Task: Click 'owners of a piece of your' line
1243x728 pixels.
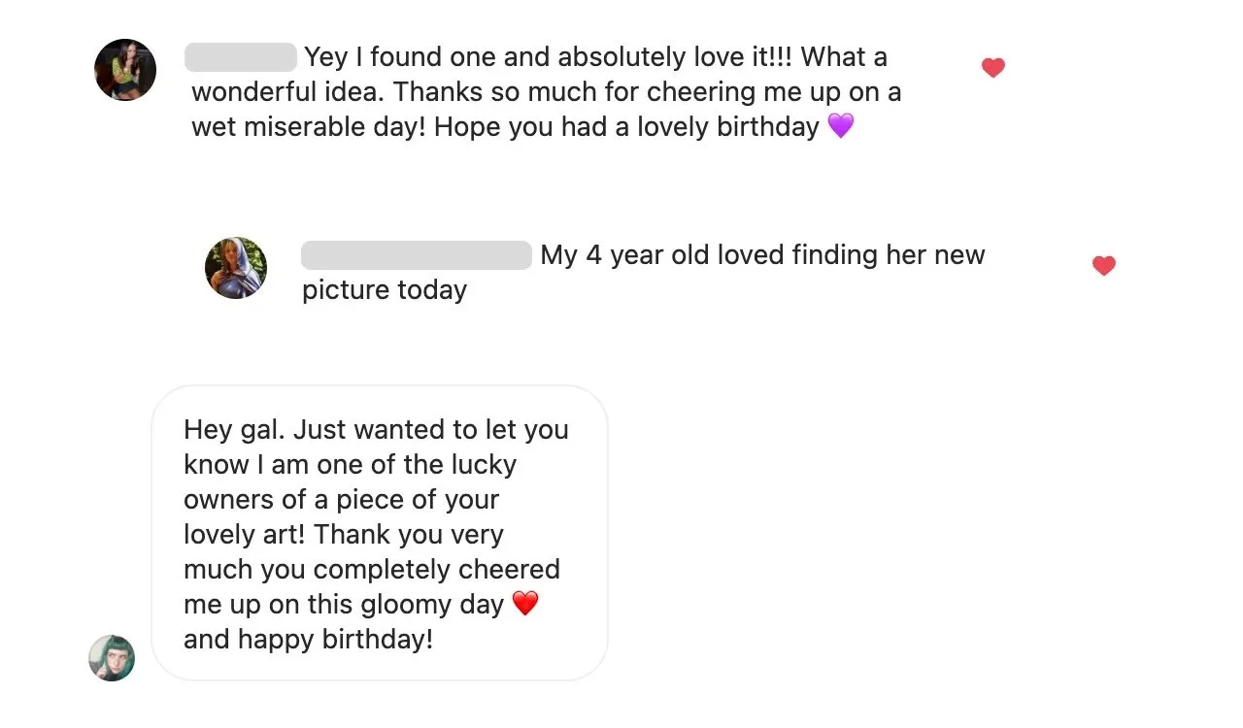Action: tap(341, 500)
